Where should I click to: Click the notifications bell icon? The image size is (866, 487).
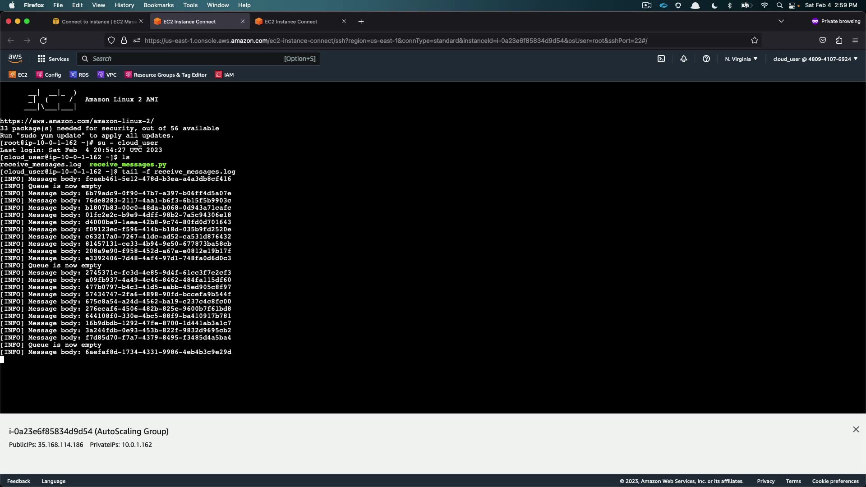pyautogui.click(x=684, y=59)
